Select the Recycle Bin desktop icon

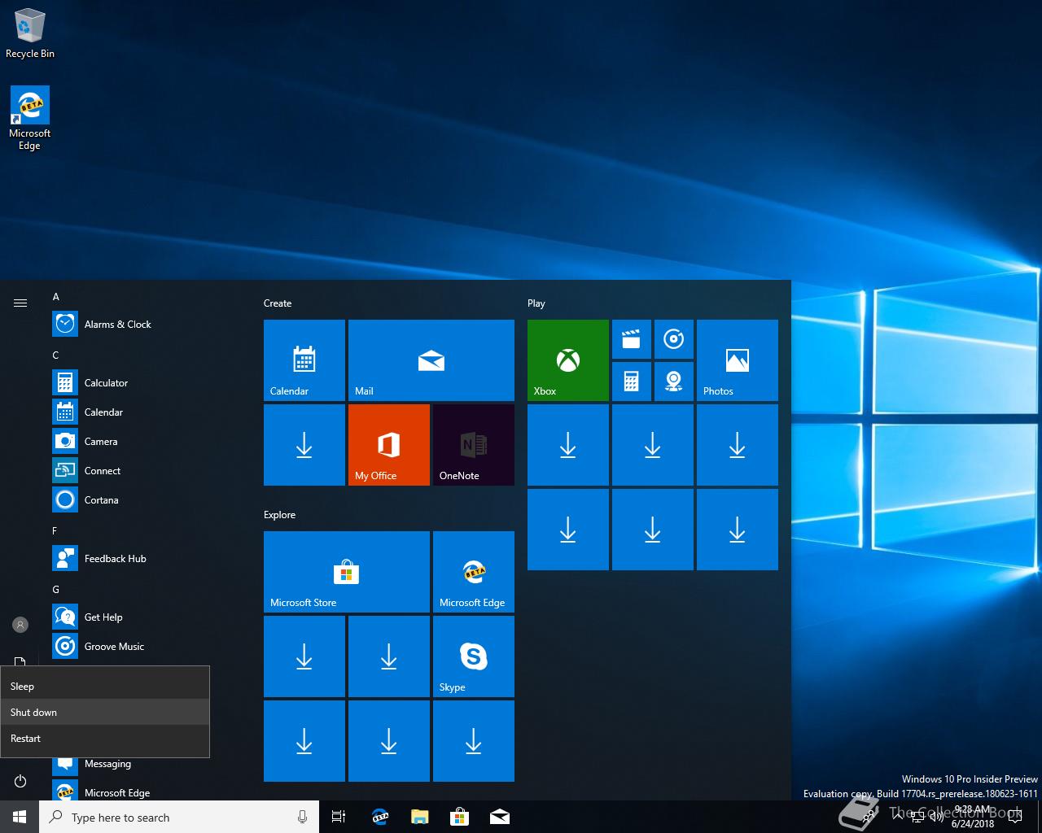pos(30,34)
